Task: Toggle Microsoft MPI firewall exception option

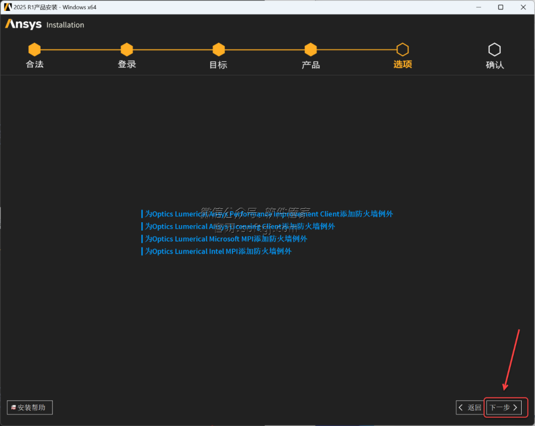Action: pyautogui.click(x=224, y=239)
